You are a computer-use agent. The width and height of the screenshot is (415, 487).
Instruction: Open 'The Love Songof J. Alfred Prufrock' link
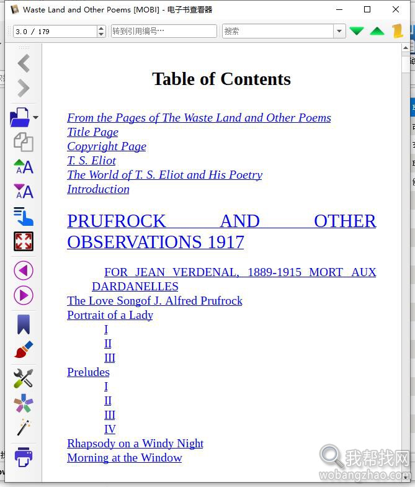click(x=154, y=301)
